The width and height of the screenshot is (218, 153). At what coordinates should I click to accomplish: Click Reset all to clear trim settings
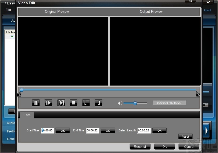pyautogui.click(x=140, y=146)
